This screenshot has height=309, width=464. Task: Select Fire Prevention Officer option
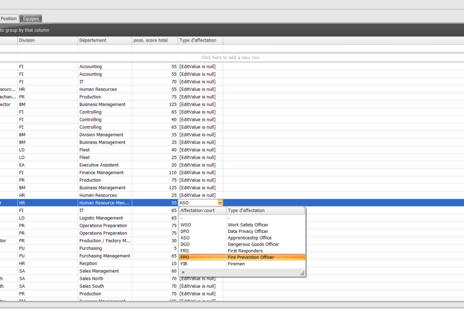coord(251,257)
